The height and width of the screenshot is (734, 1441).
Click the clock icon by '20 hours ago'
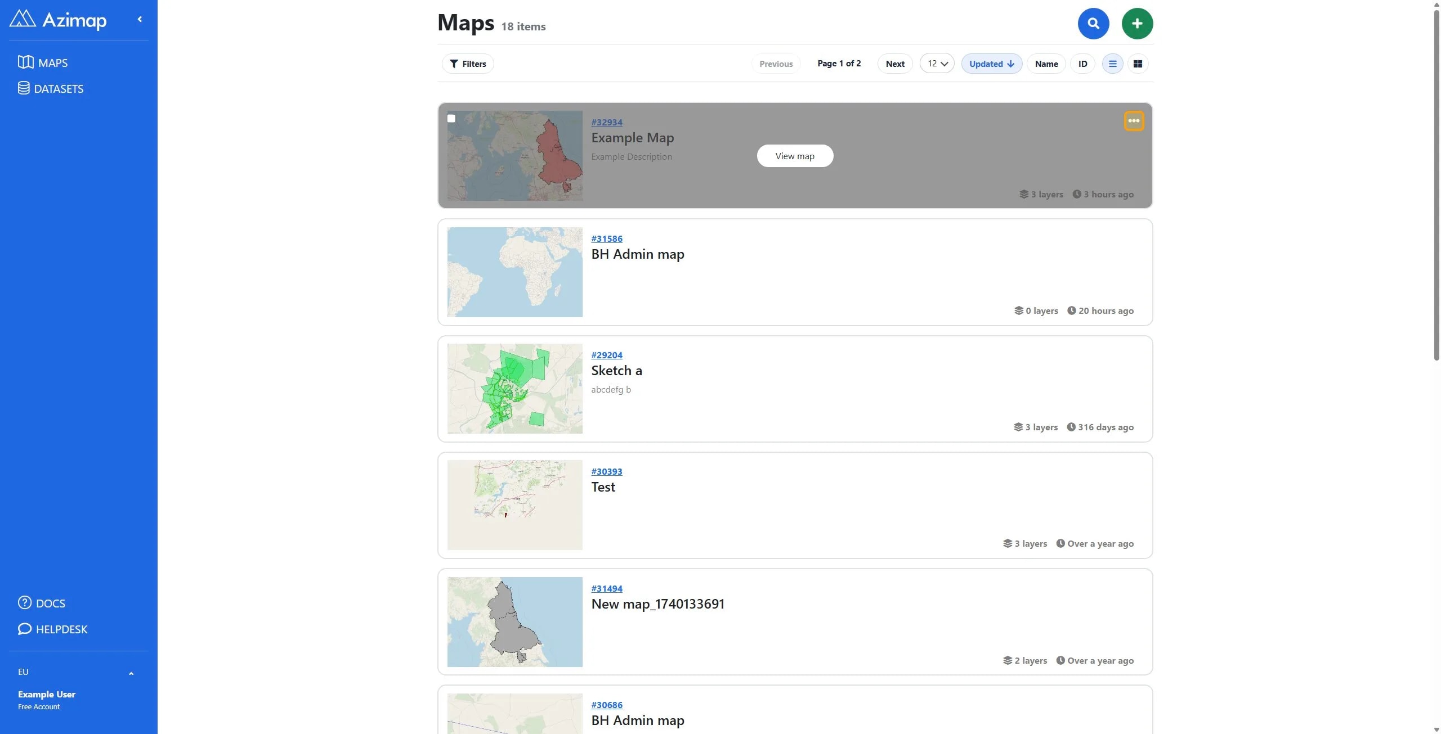[1072, 310]
